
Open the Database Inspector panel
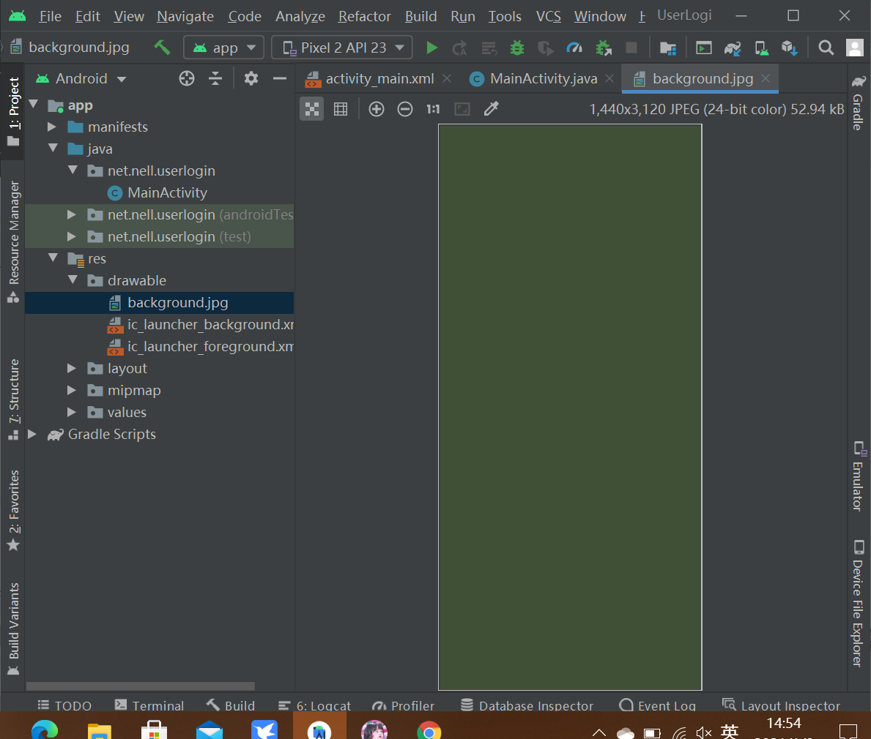pyautogui.click(x=527, y=705)
